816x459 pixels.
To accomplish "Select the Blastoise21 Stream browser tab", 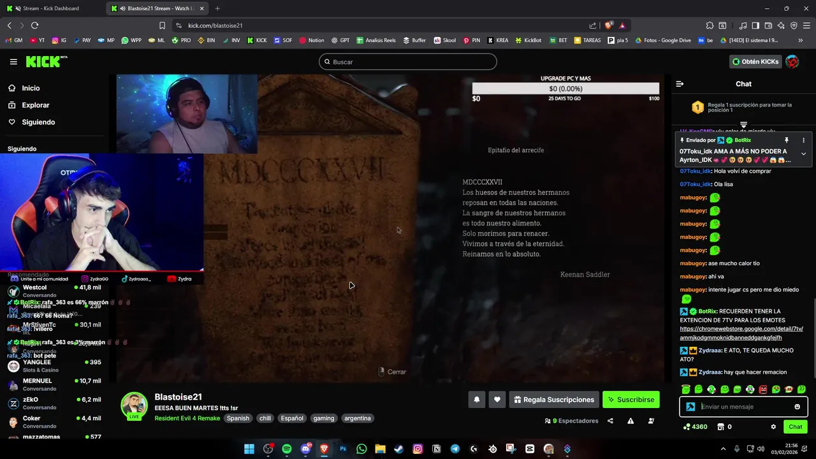I will [157, 8].
